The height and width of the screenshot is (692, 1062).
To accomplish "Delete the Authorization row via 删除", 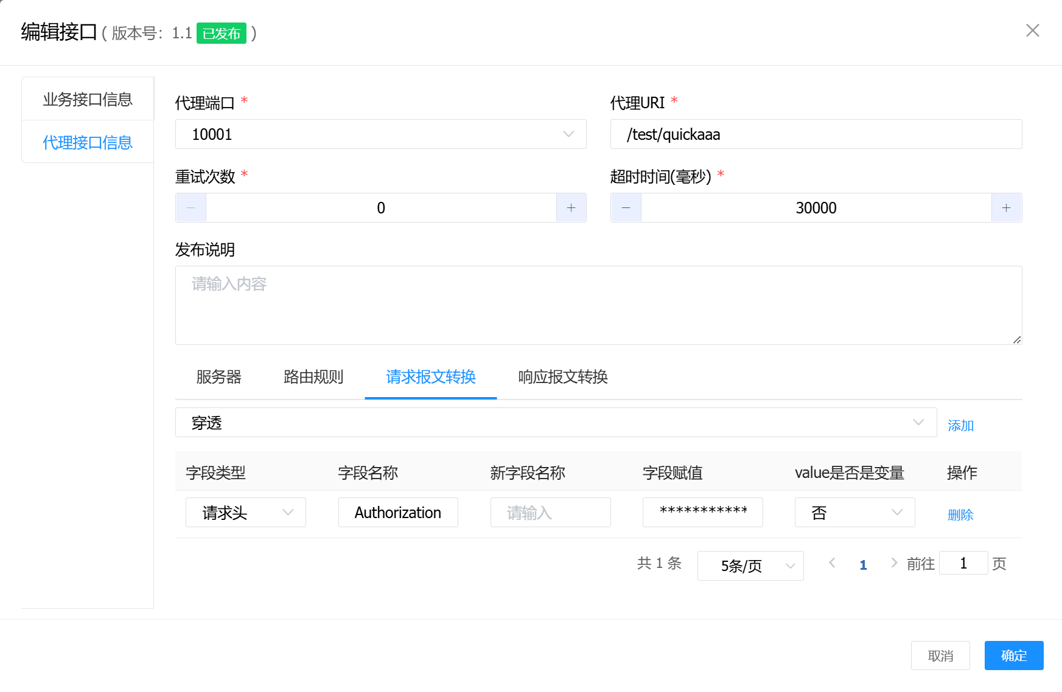I will [960, 515].
